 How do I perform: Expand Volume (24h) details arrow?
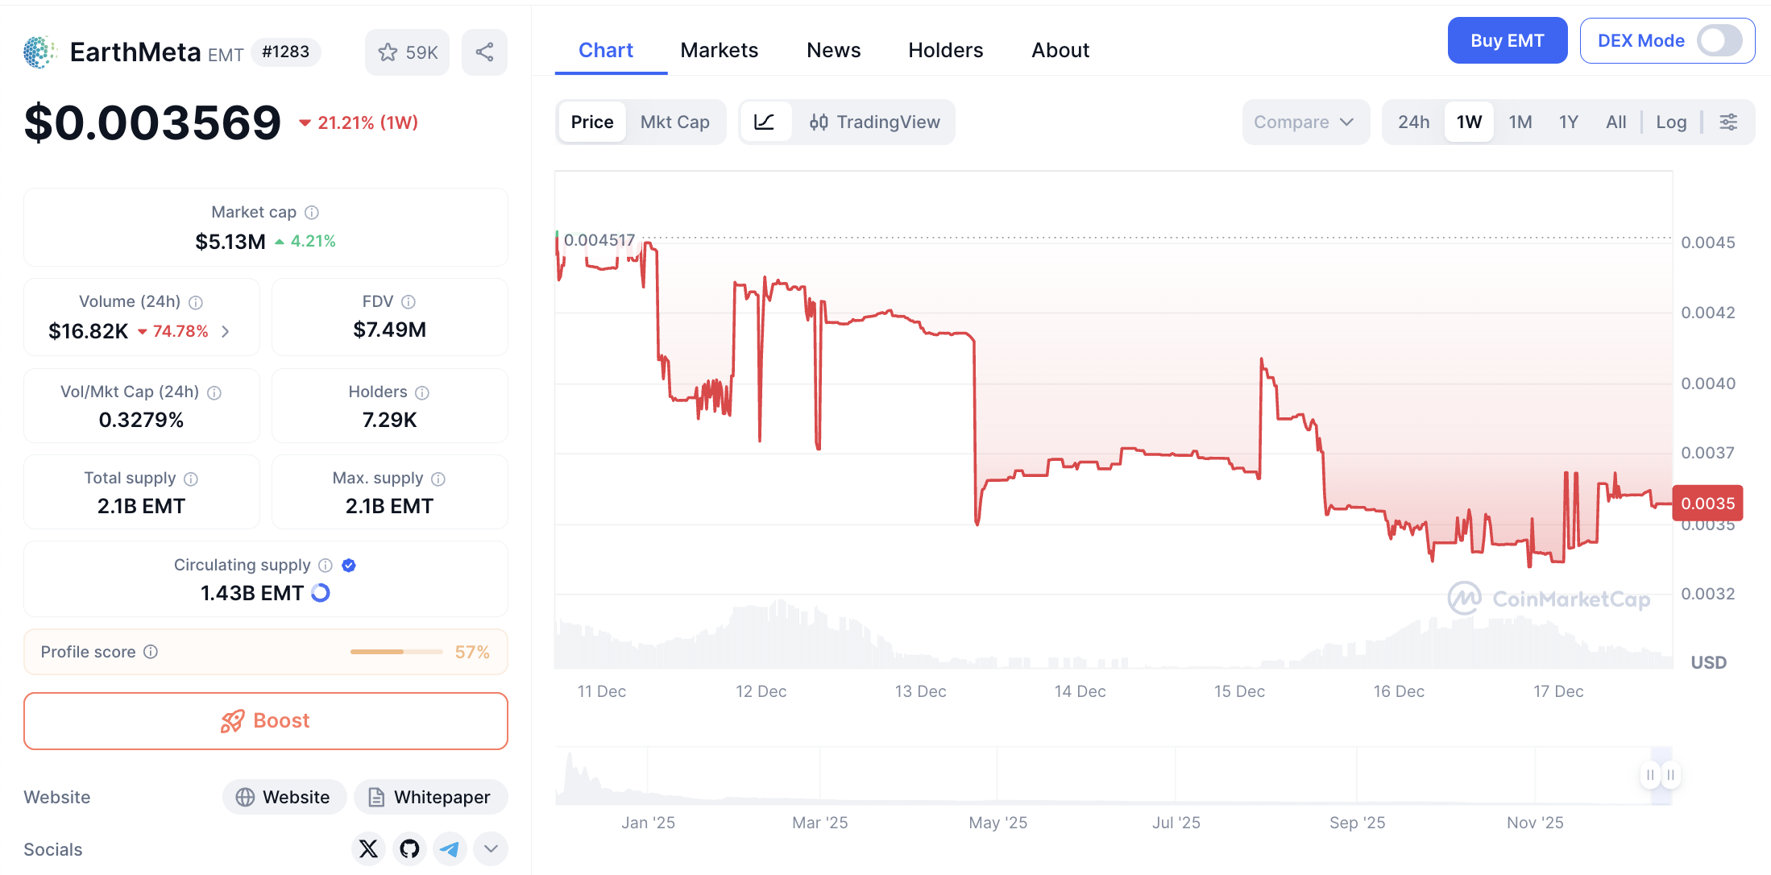coord(226,331)
